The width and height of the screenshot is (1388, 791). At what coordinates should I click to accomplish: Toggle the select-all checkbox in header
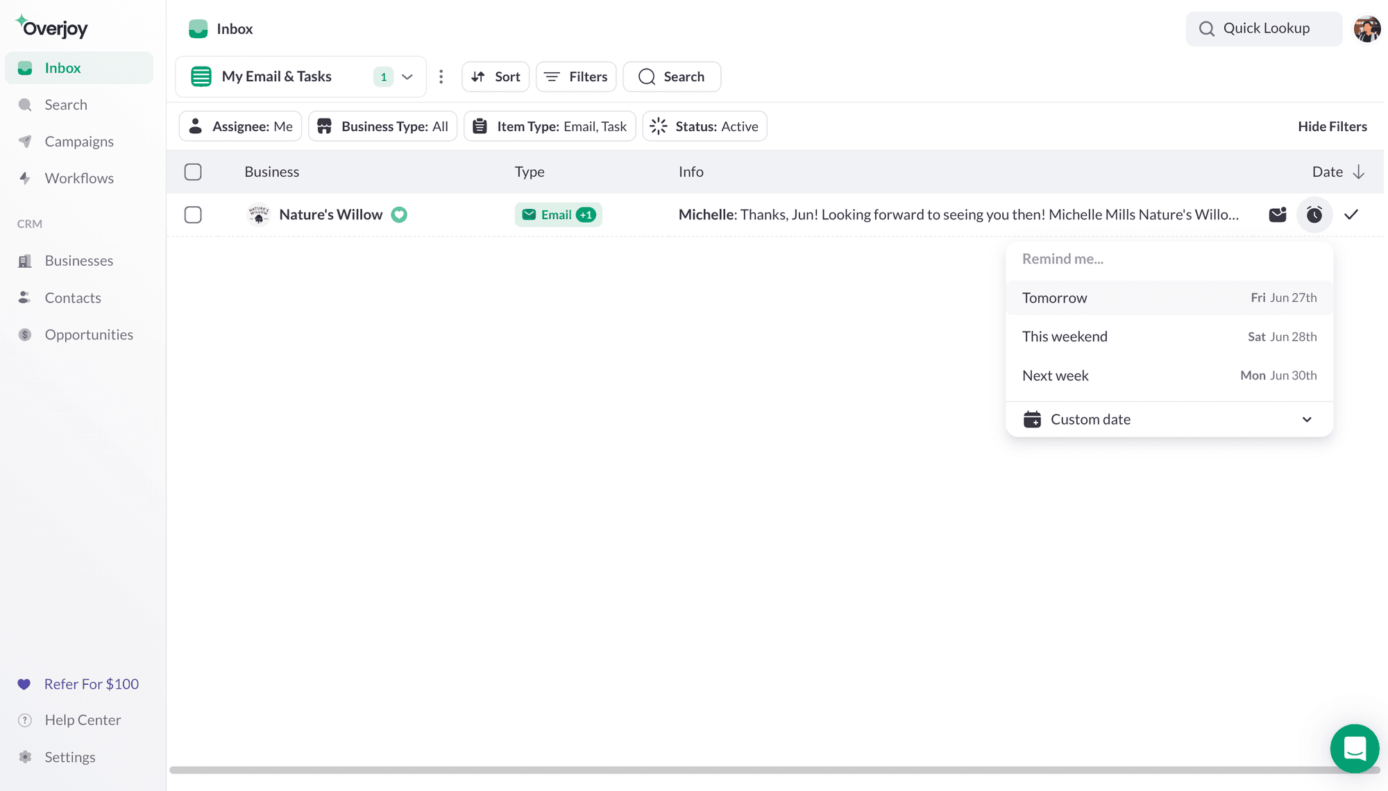[193, 171]
